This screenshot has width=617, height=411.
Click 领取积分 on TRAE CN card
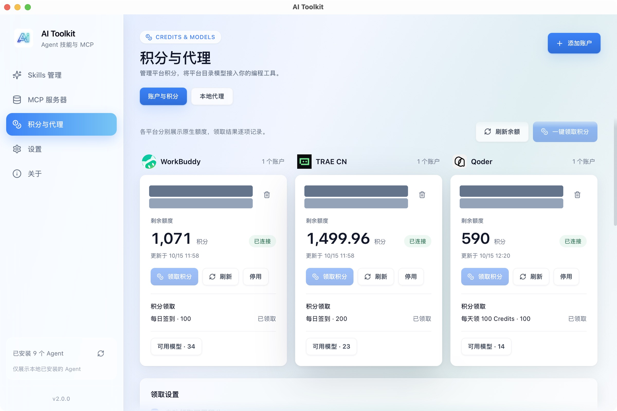point(330,277)
